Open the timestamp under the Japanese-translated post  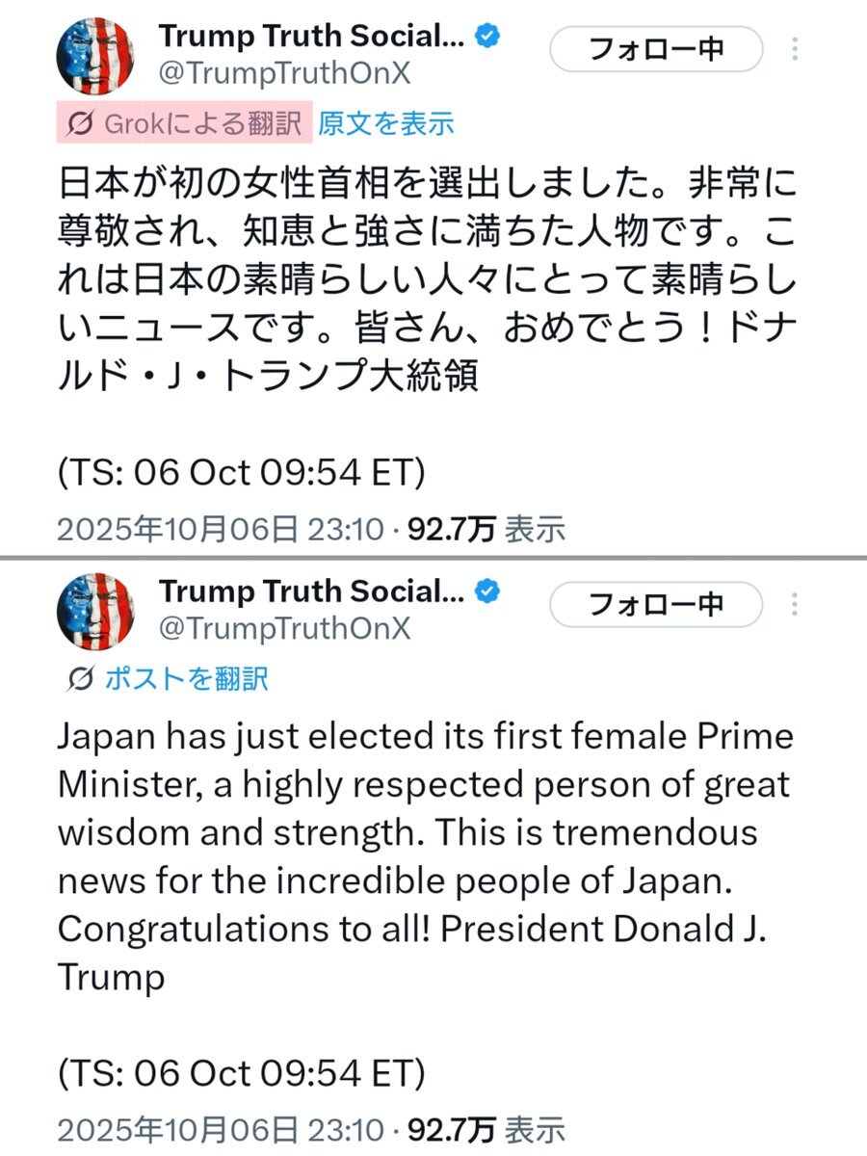tap(220, 529)
